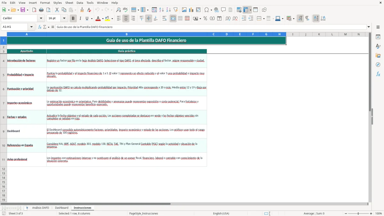Open the Font Color dropdown arrow
The height and width of the screenshot is (216, 384).
pos(102,19)
